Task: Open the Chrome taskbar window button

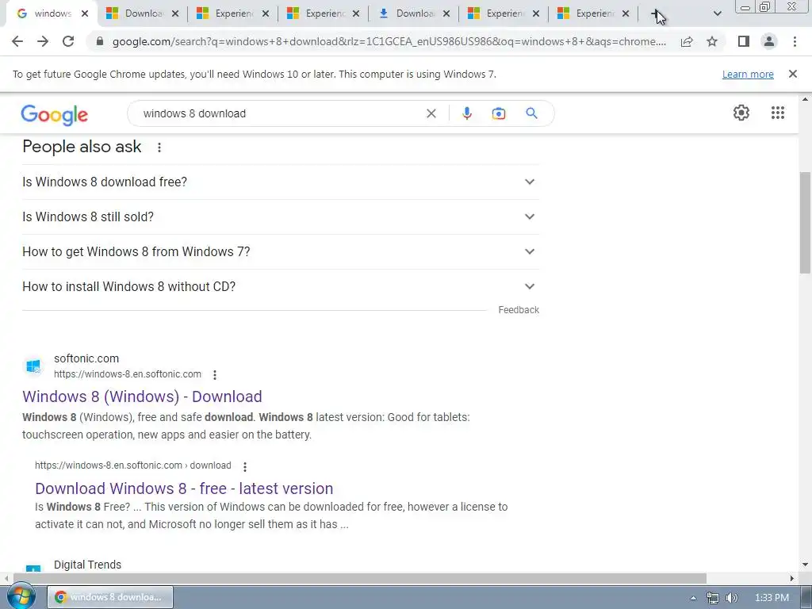Action: tap(110, 597)
